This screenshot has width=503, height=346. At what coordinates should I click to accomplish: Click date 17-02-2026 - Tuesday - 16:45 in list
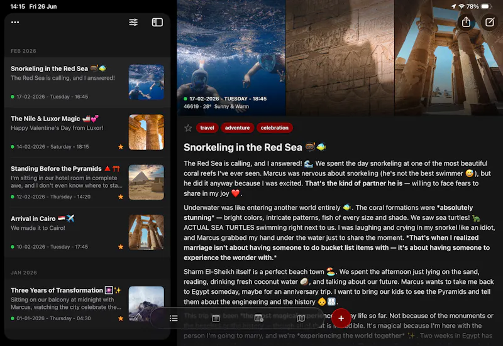pyautogui.click(x=52, y=97)
